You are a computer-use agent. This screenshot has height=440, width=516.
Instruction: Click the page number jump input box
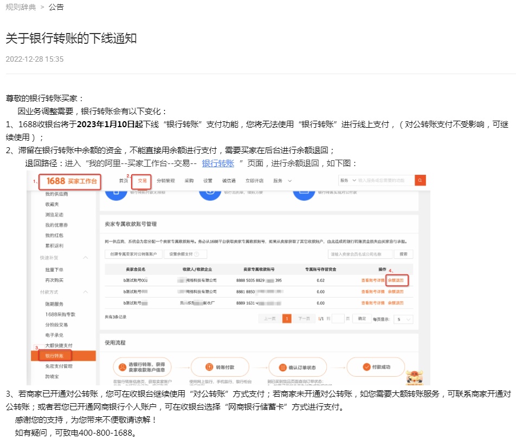coord(338,319)
